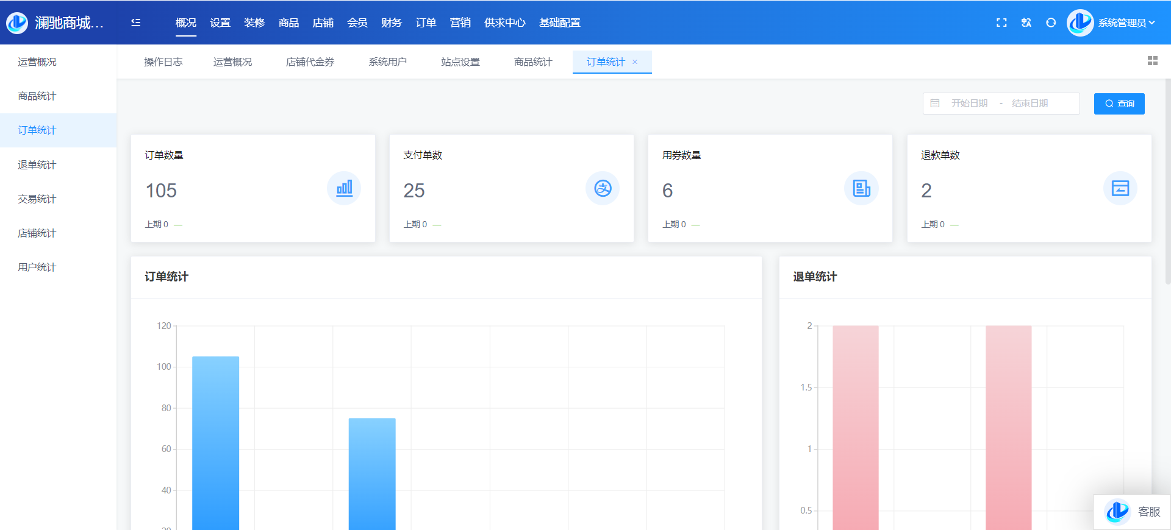The image size is (1171, 530).
Task: Open the 客服 support widget
Action: (1133, 512)
